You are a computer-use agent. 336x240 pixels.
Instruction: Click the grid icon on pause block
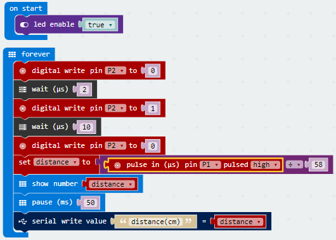tap(23, 203)
